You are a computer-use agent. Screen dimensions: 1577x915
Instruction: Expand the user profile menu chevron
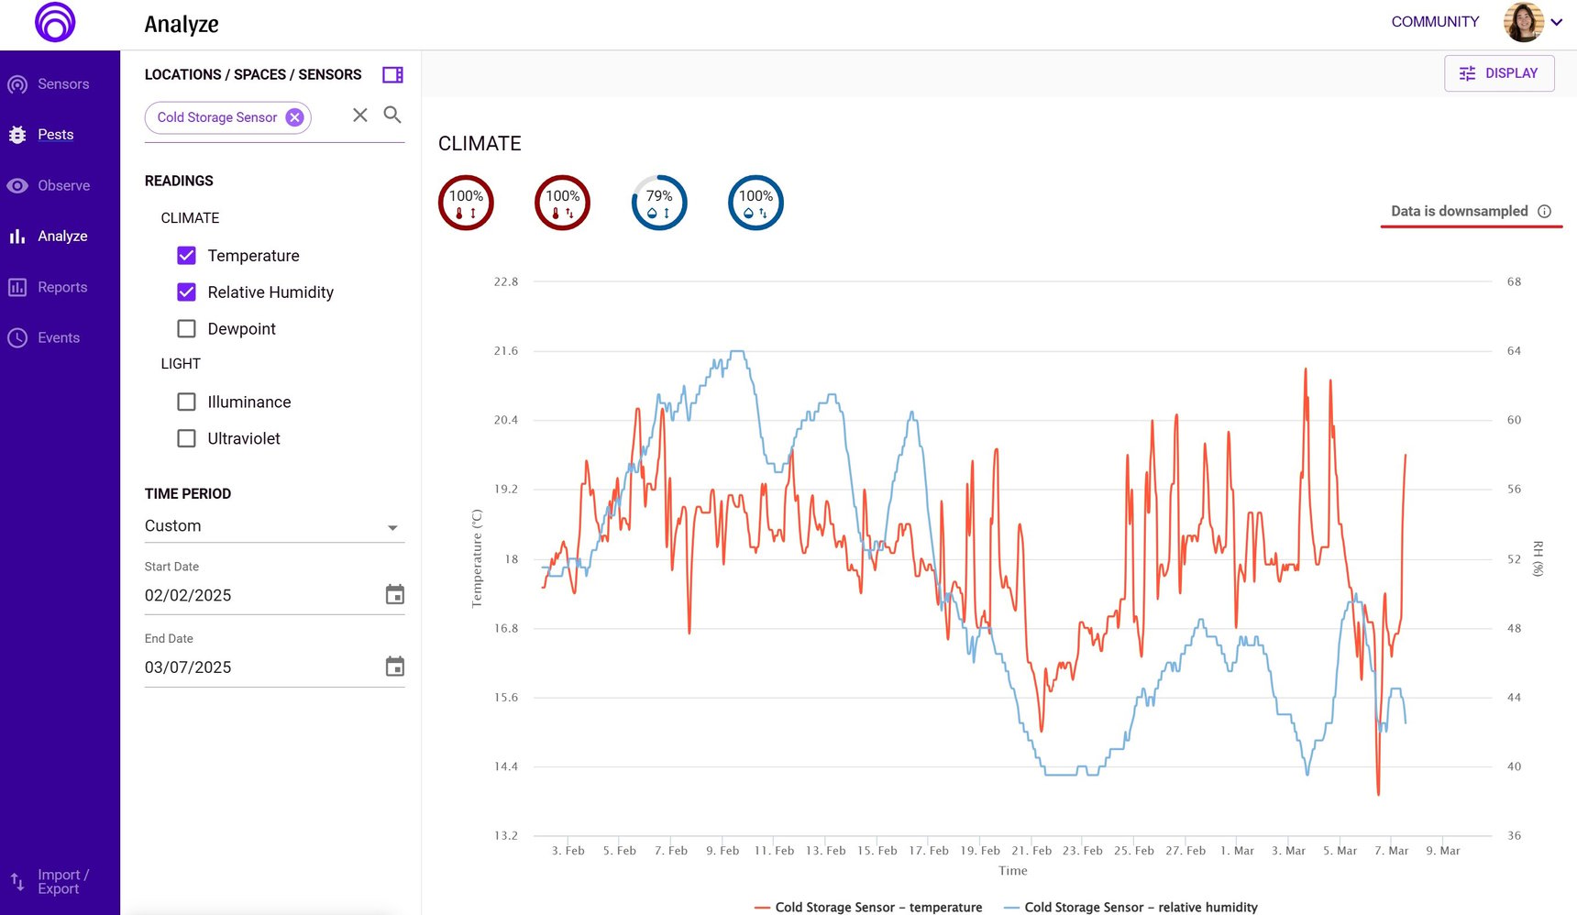[1557, 22]
